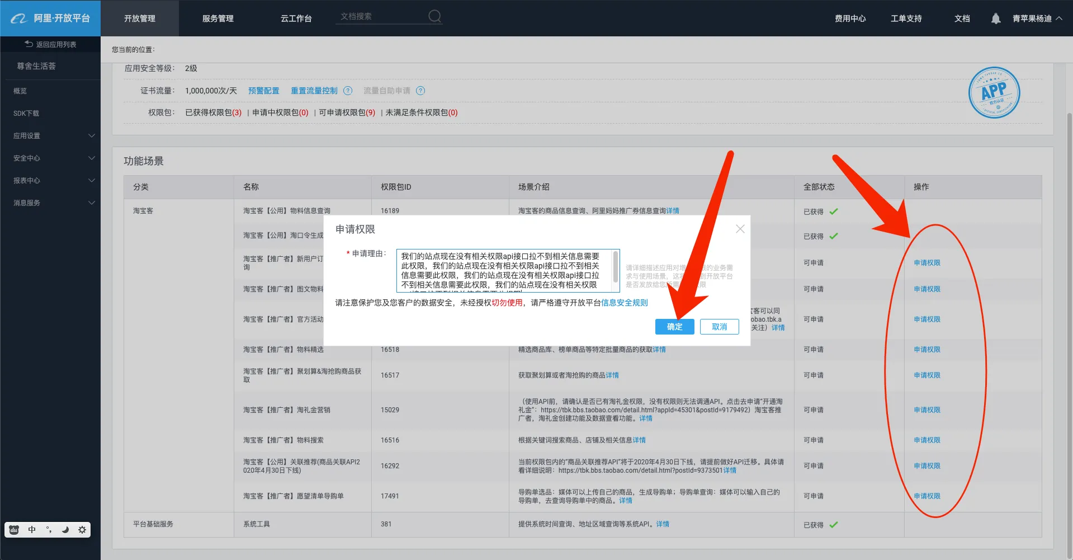Expand 消息服务 sidebar menu
1073x560 pixels.
pyautogui.click(x=50, y=203)
